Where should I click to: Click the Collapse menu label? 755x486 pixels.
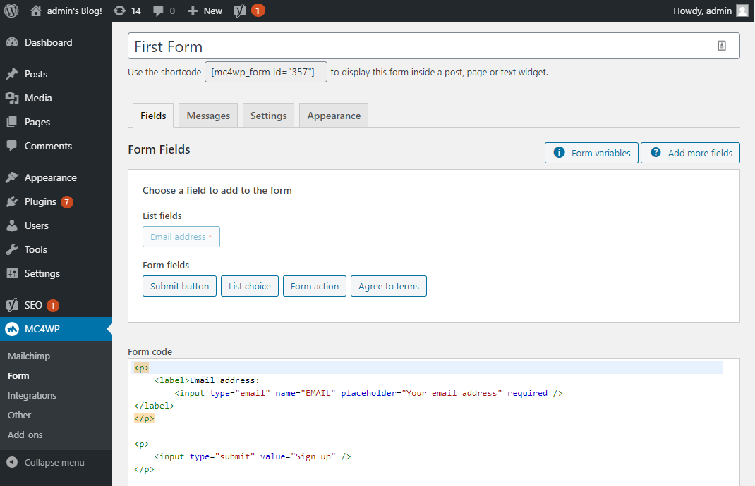[54, 463]
